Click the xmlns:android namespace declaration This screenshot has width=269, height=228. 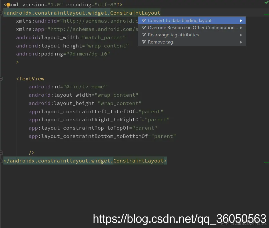77,21
